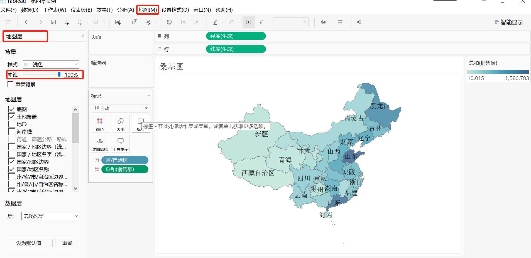Click the washout slider handle
The image size is (531, 258).
(x=59, y=74)
